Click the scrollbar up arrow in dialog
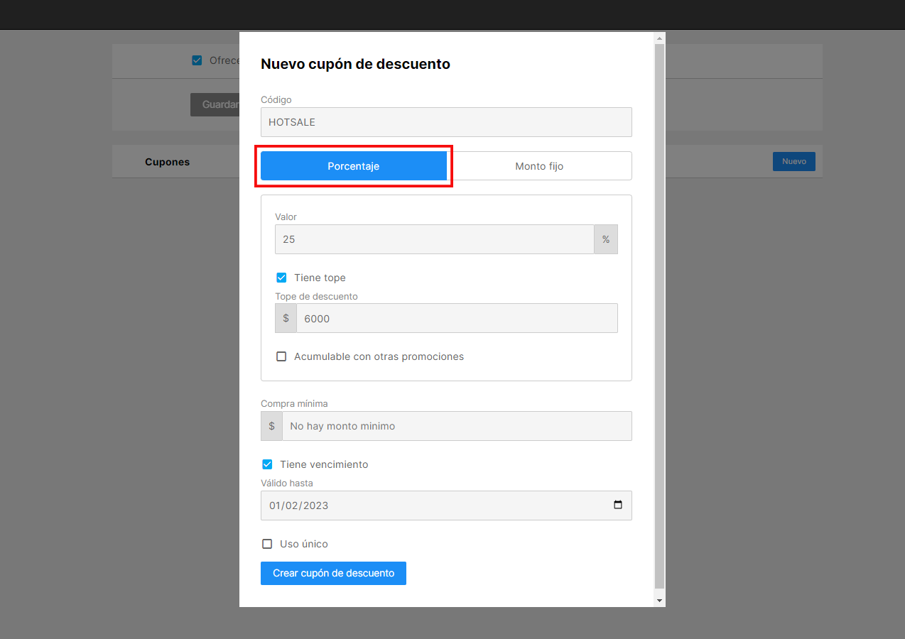Screen dimensions: 905x639 point(659,38)
